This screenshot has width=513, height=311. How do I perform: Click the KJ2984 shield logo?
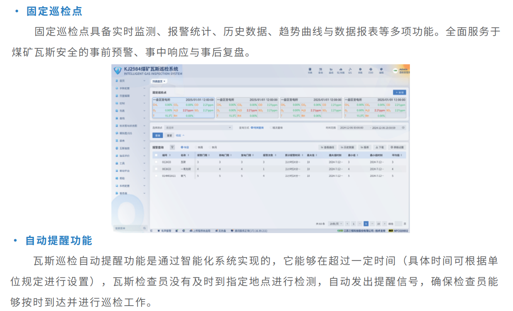click(118, 70)
